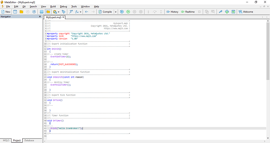270x143 pixels.
Task: Switch to the Project navigator tab
Action: (17, 140)
